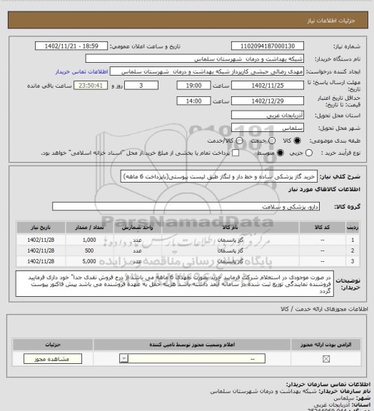
Task: Click the ایجاد کننده درخواست field
Action: pyautogui.click(x=207, y=71)
